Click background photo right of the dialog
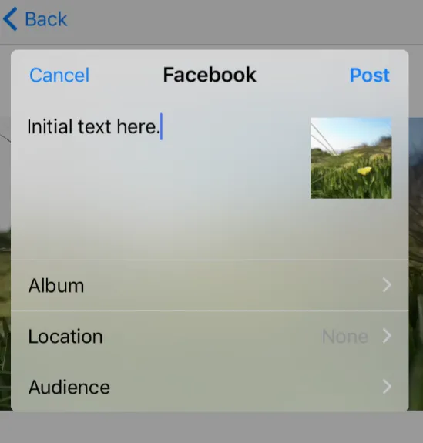Viewport: 423px width, 443px height. tap(416, 264)
